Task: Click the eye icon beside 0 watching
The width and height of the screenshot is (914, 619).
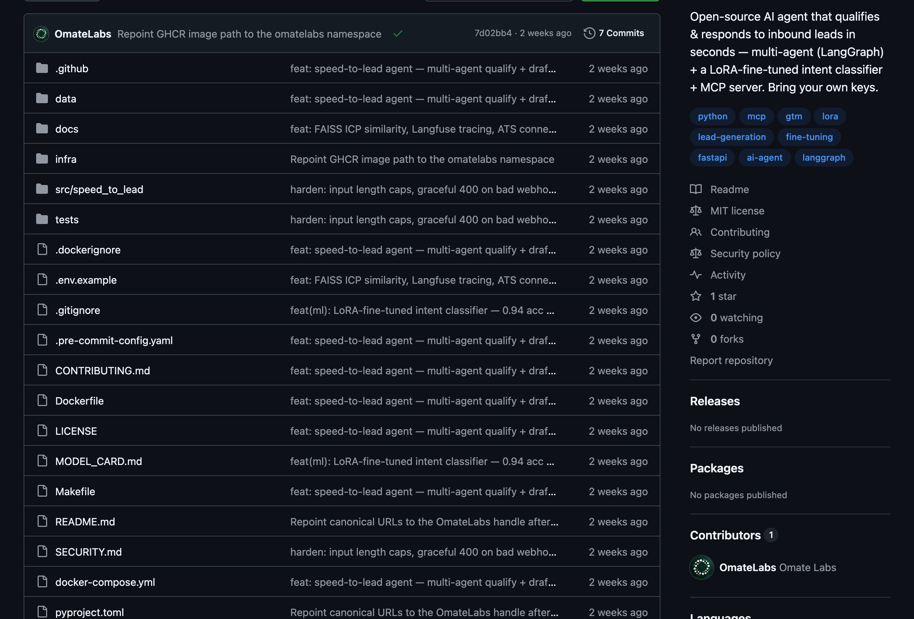Action: (696, 318)
